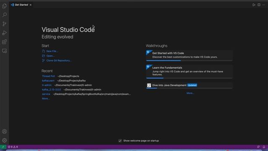
Task: Click the Editing evolved subtitle
Action: pos(57,37)
